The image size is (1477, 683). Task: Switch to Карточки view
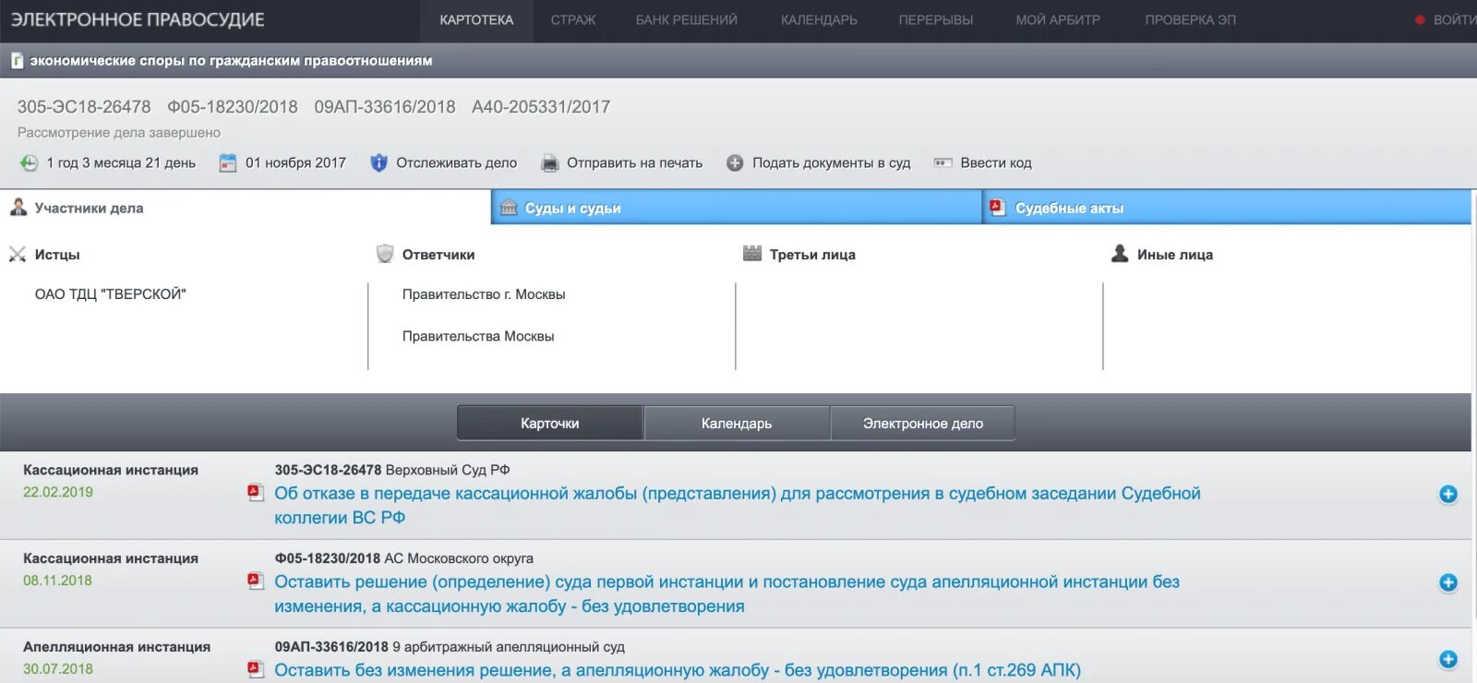(550, 424)
